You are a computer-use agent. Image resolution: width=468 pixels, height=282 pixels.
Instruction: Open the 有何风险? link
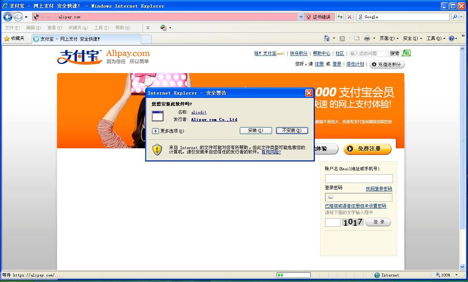click(271, 152)
